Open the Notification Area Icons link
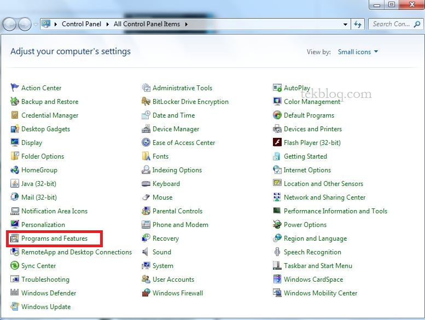The height and width of the screenshot is (320, 425). coord(54,211)
